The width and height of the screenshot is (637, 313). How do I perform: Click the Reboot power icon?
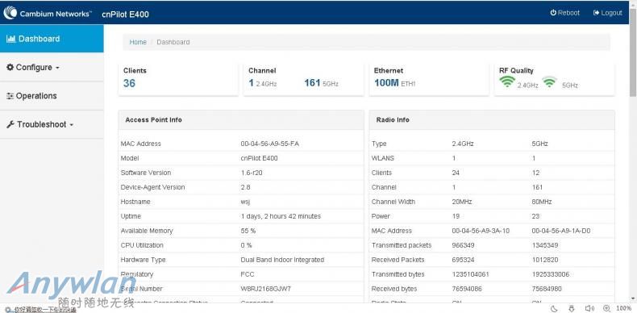[553, 13]
